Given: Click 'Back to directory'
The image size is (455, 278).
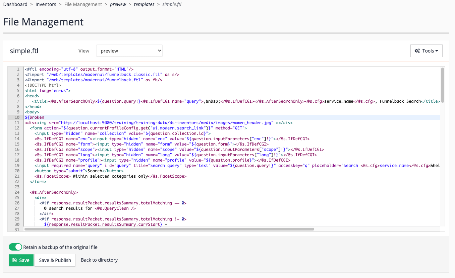Looking at the screenshot, I should (x=99, y=260).
